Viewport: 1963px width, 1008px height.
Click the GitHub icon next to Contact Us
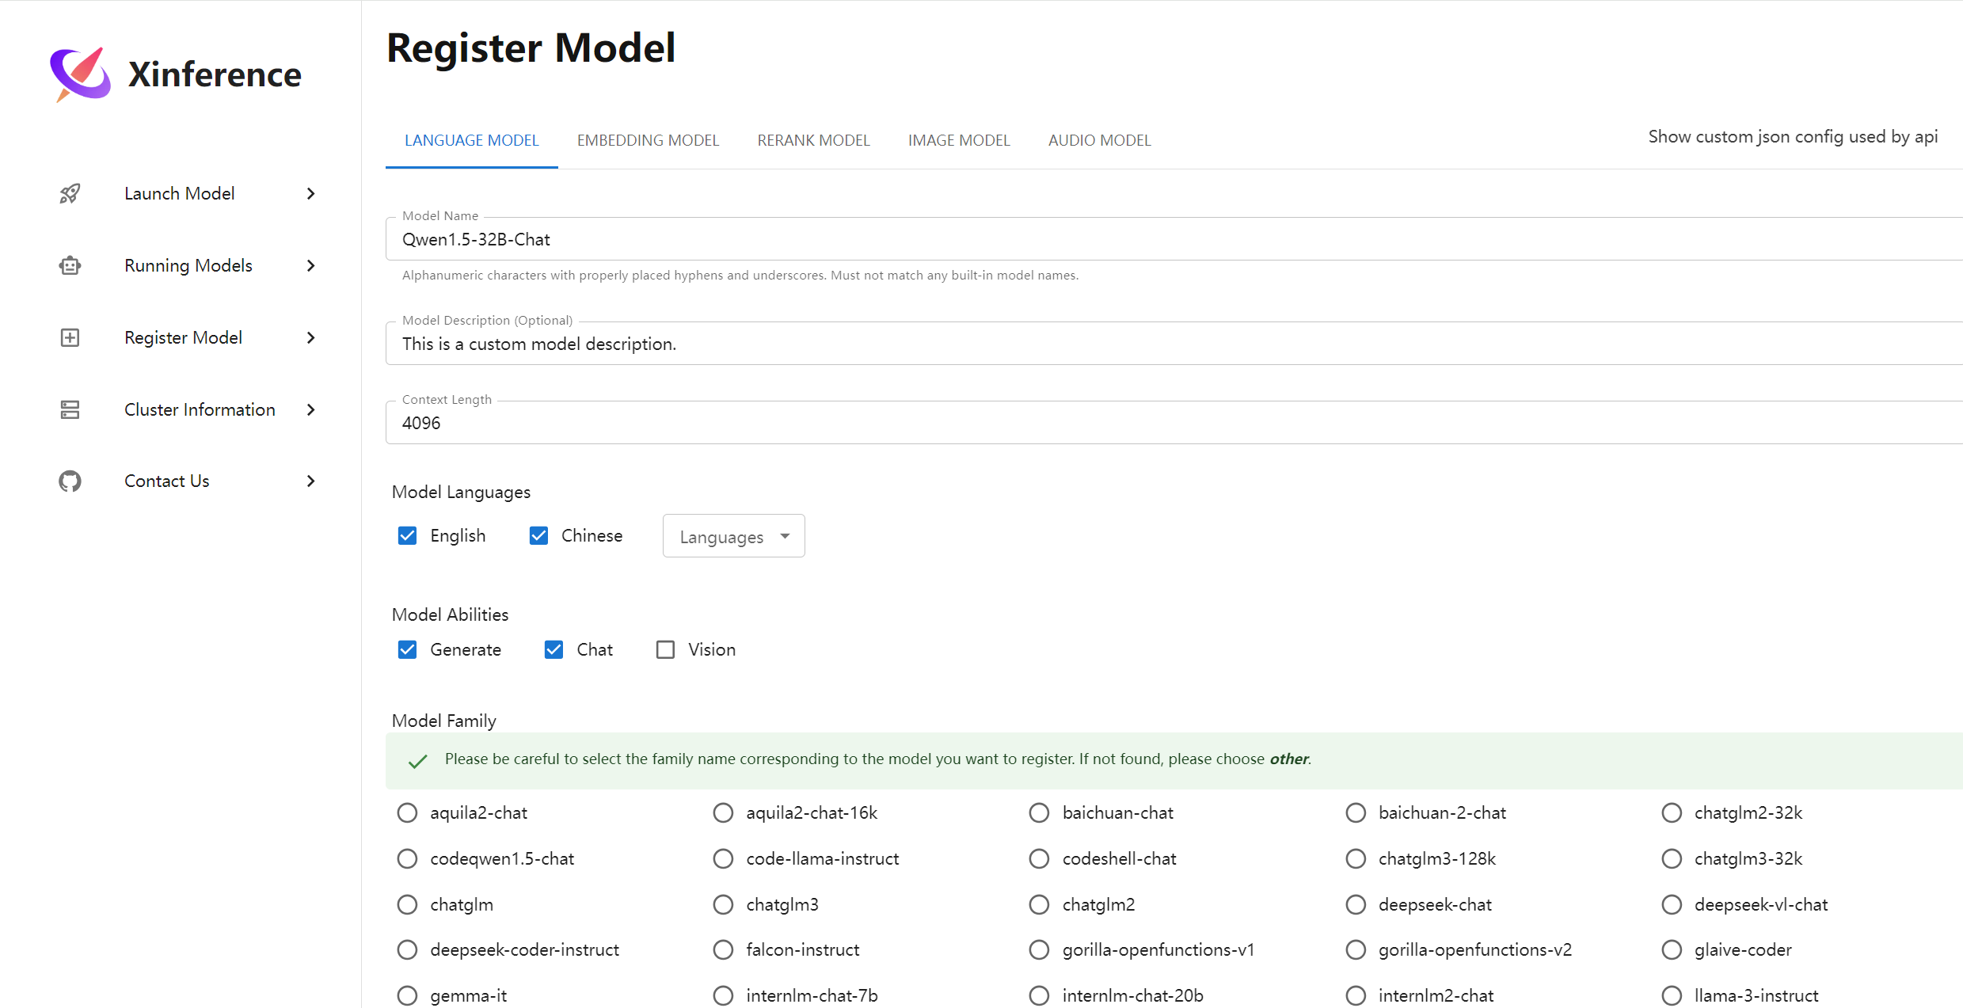[x=70, y=481]
